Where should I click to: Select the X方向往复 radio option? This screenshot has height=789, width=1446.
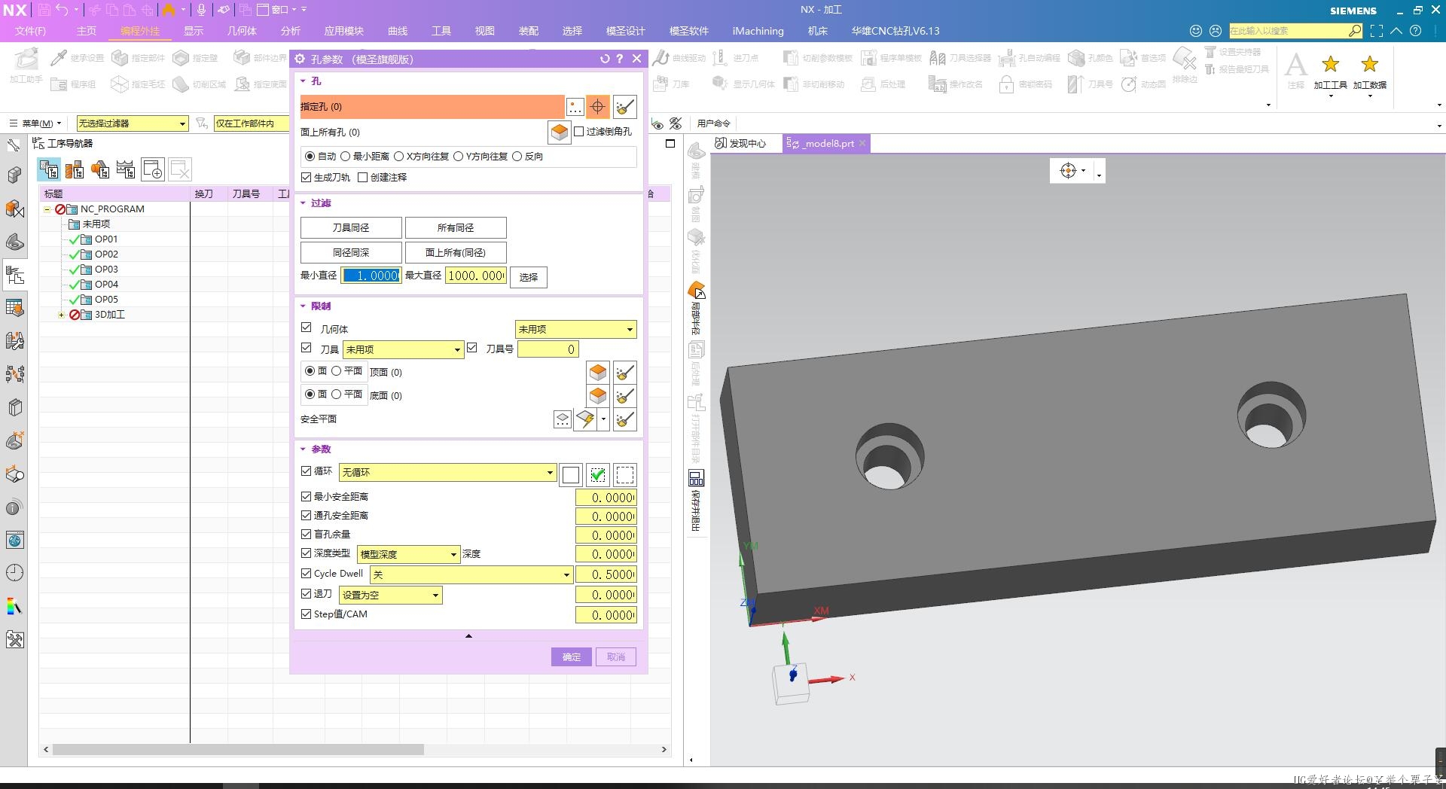[399, 157]
